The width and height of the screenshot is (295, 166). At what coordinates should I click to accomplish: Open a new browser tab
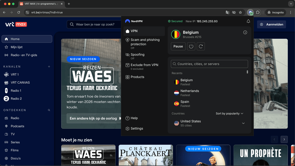click(x=69, y=4)
